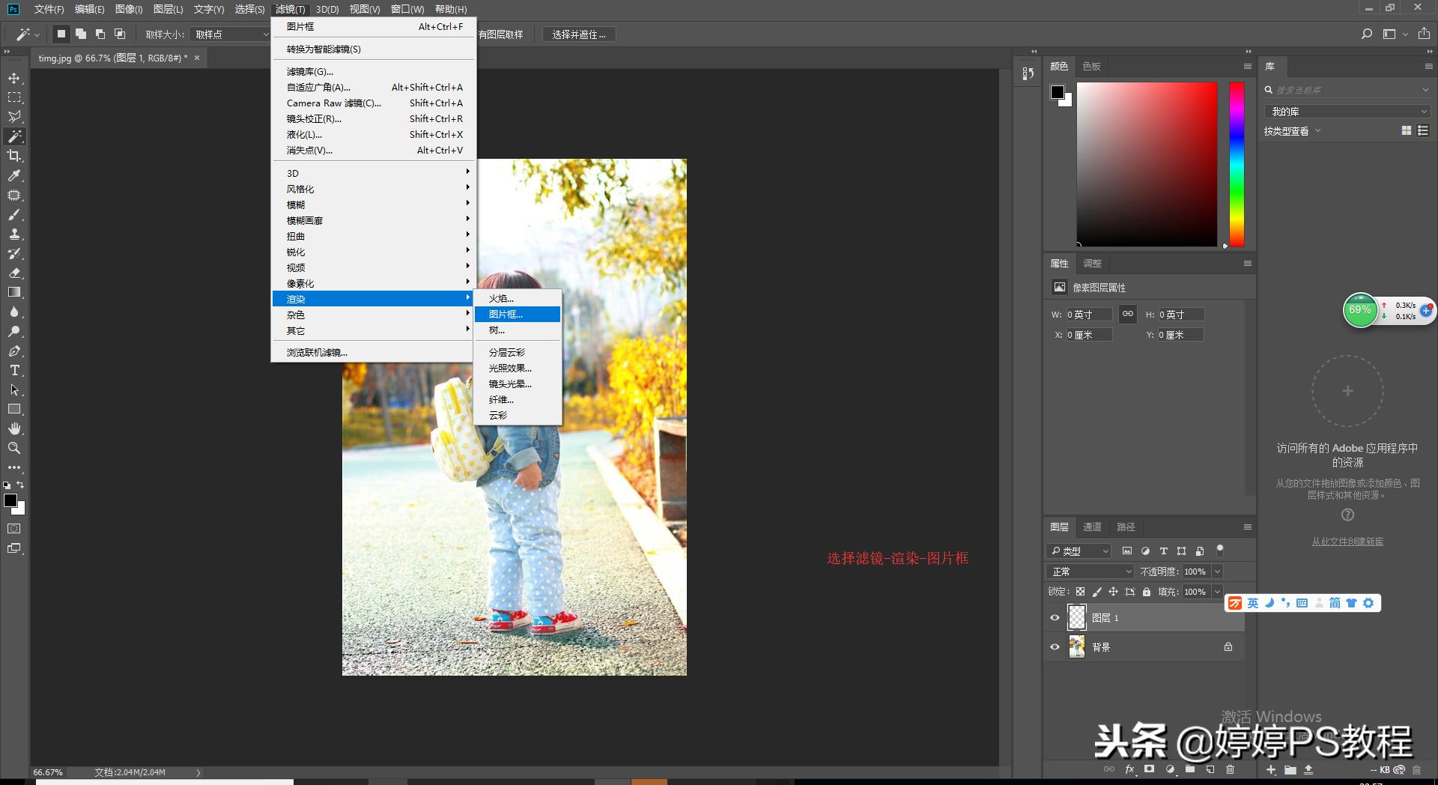Toggle visibility of 背景 layer
The image size is (1438, 785).
click(x=1055, y=647)
